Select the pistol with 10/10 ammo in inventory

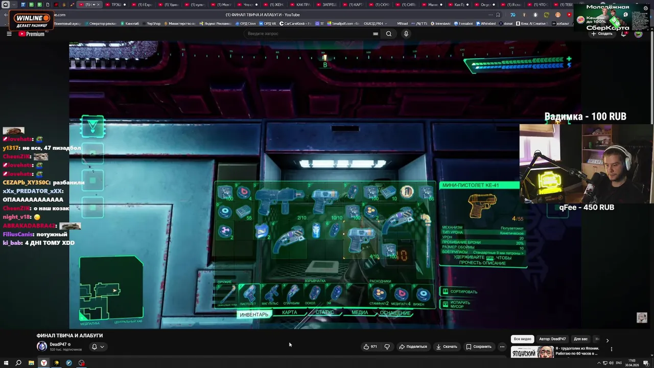(326, 201)
